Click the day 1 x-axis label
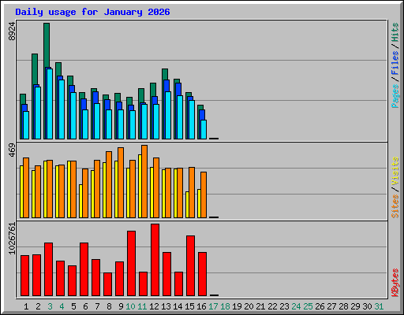The image size is (404, 315). pos(26,306)
